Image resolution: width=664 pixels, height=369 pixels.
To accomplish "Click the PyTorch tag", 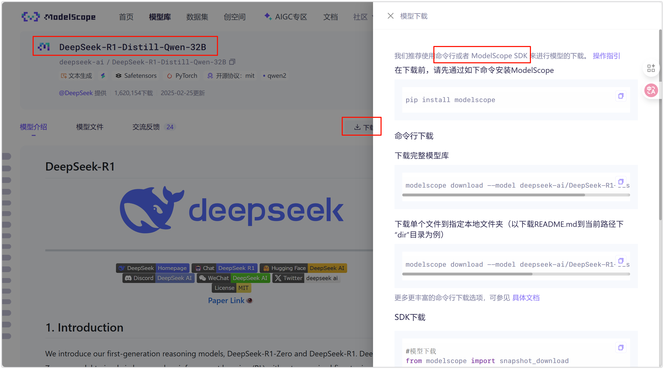I will point(182,76).
